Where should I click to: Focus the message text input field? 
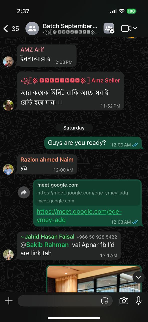[65, 301]
